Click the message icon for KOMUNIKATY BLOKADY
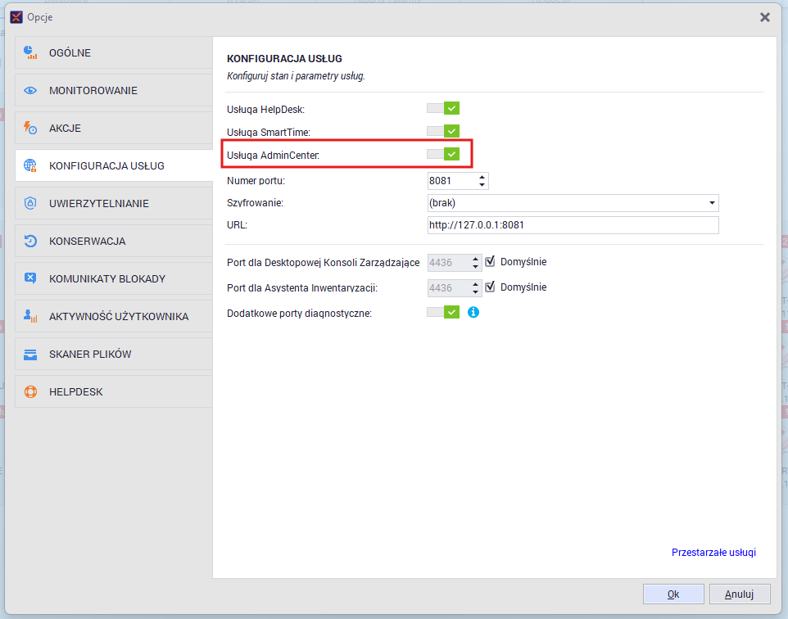 pos(30,278)
